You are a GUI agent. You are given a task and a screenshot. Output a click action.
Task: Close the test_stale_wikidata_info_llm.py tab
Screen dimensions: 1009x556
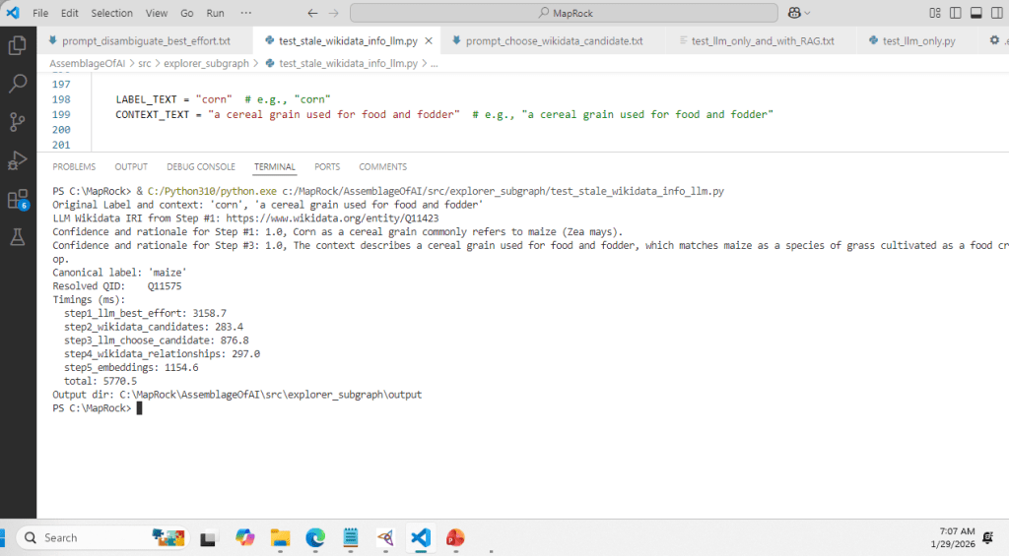(x=428, y=41)
